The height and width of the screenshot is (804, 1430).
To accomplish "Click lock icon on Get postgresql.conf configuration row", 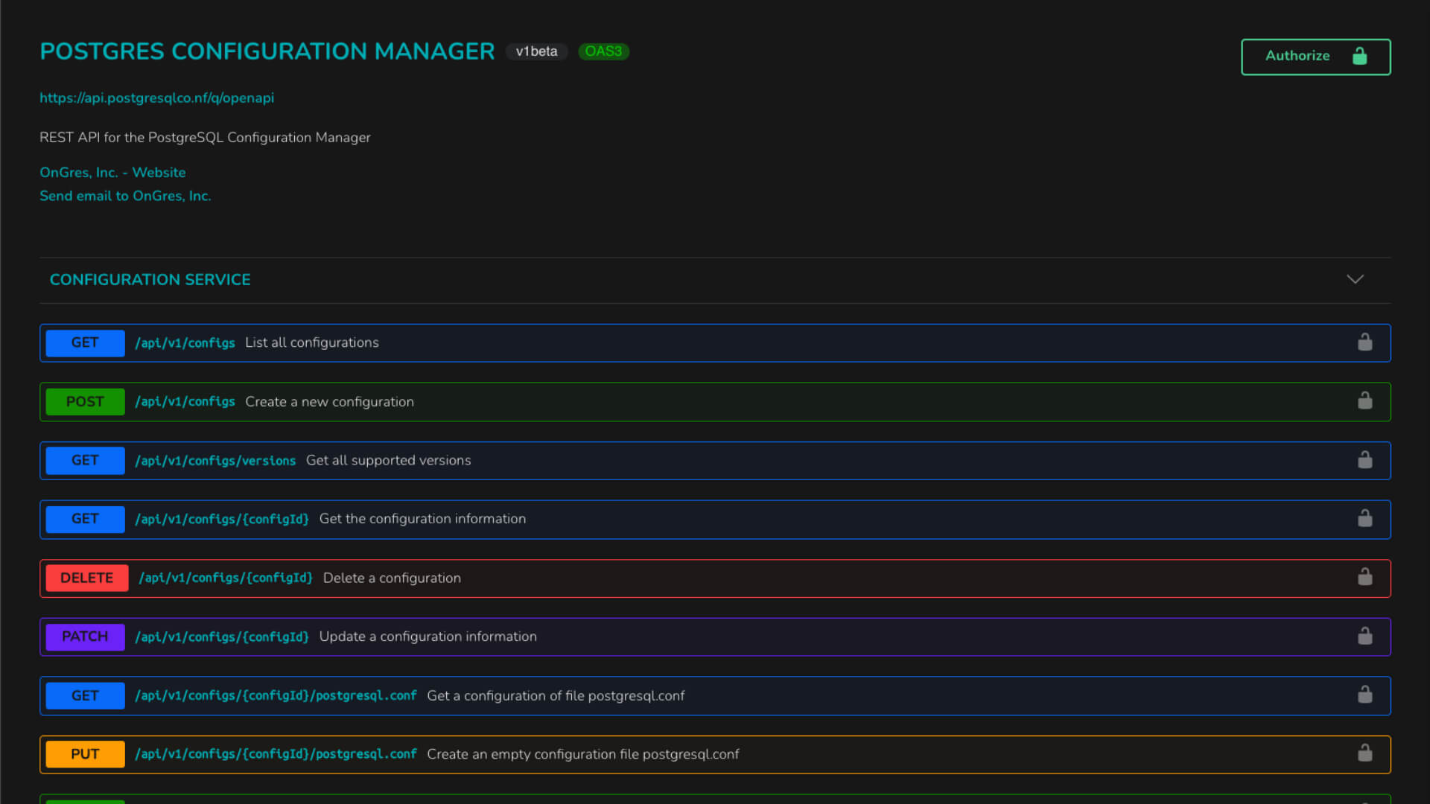I will (1364, 695).
